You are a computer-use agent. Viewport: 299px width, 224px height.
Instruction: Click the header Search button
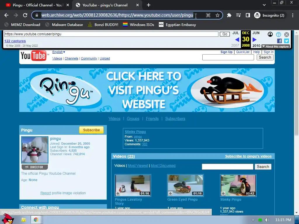pyautogui.click(x=265, y=57)
